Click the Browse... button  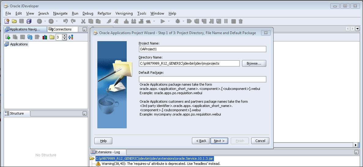point(254,63)
